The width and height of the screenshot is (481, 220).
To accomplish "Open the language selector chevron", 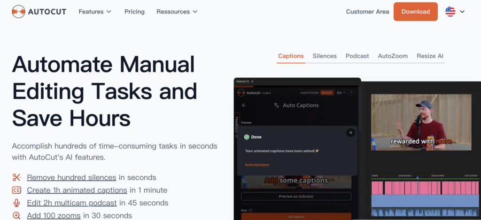I will pos(462,12).
